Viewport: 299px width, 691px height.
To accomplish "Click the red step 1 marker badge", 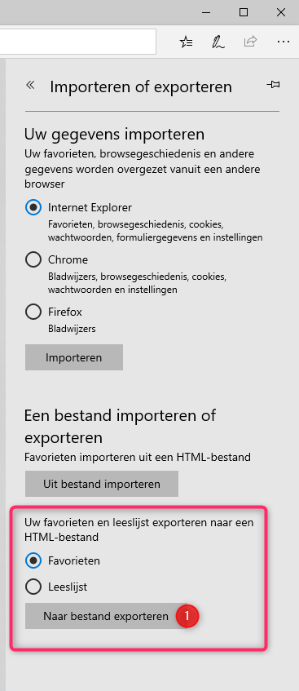I will tap(187, 616).
